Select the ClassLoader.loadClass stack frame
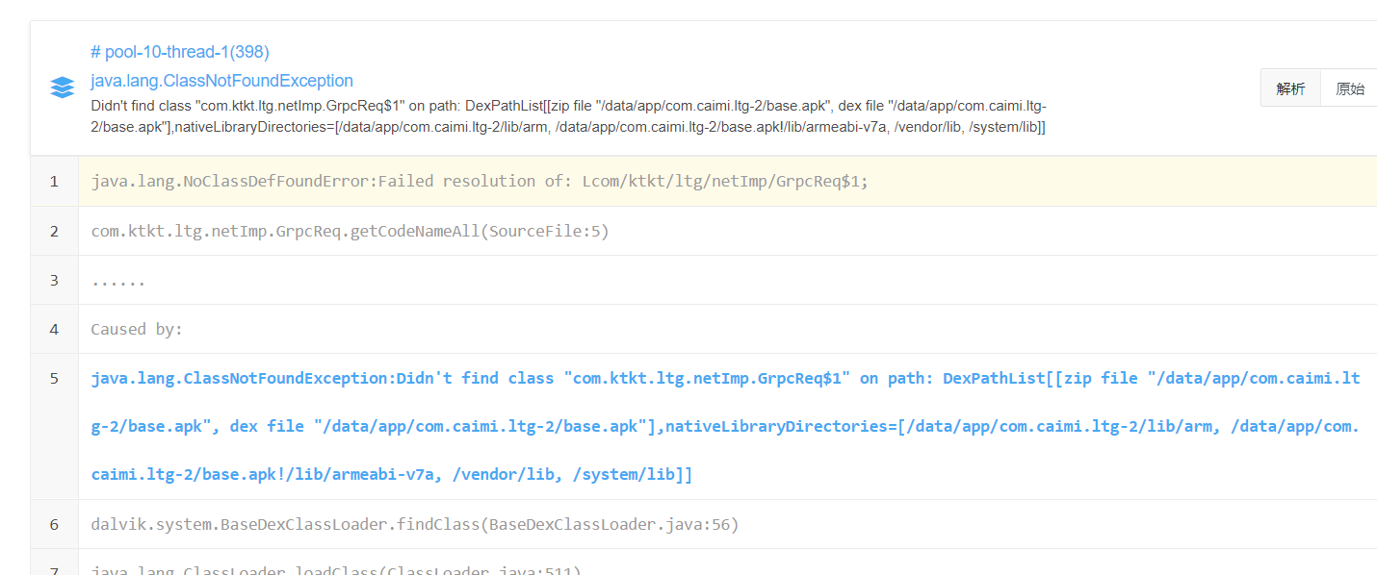The image size is (1377, 575). point(336,571)
